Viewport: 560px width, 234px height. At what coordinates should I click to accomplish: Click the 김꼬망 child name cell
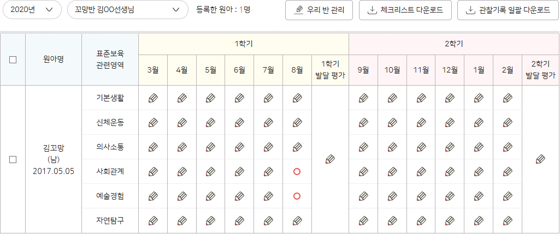tap(54, 159)
